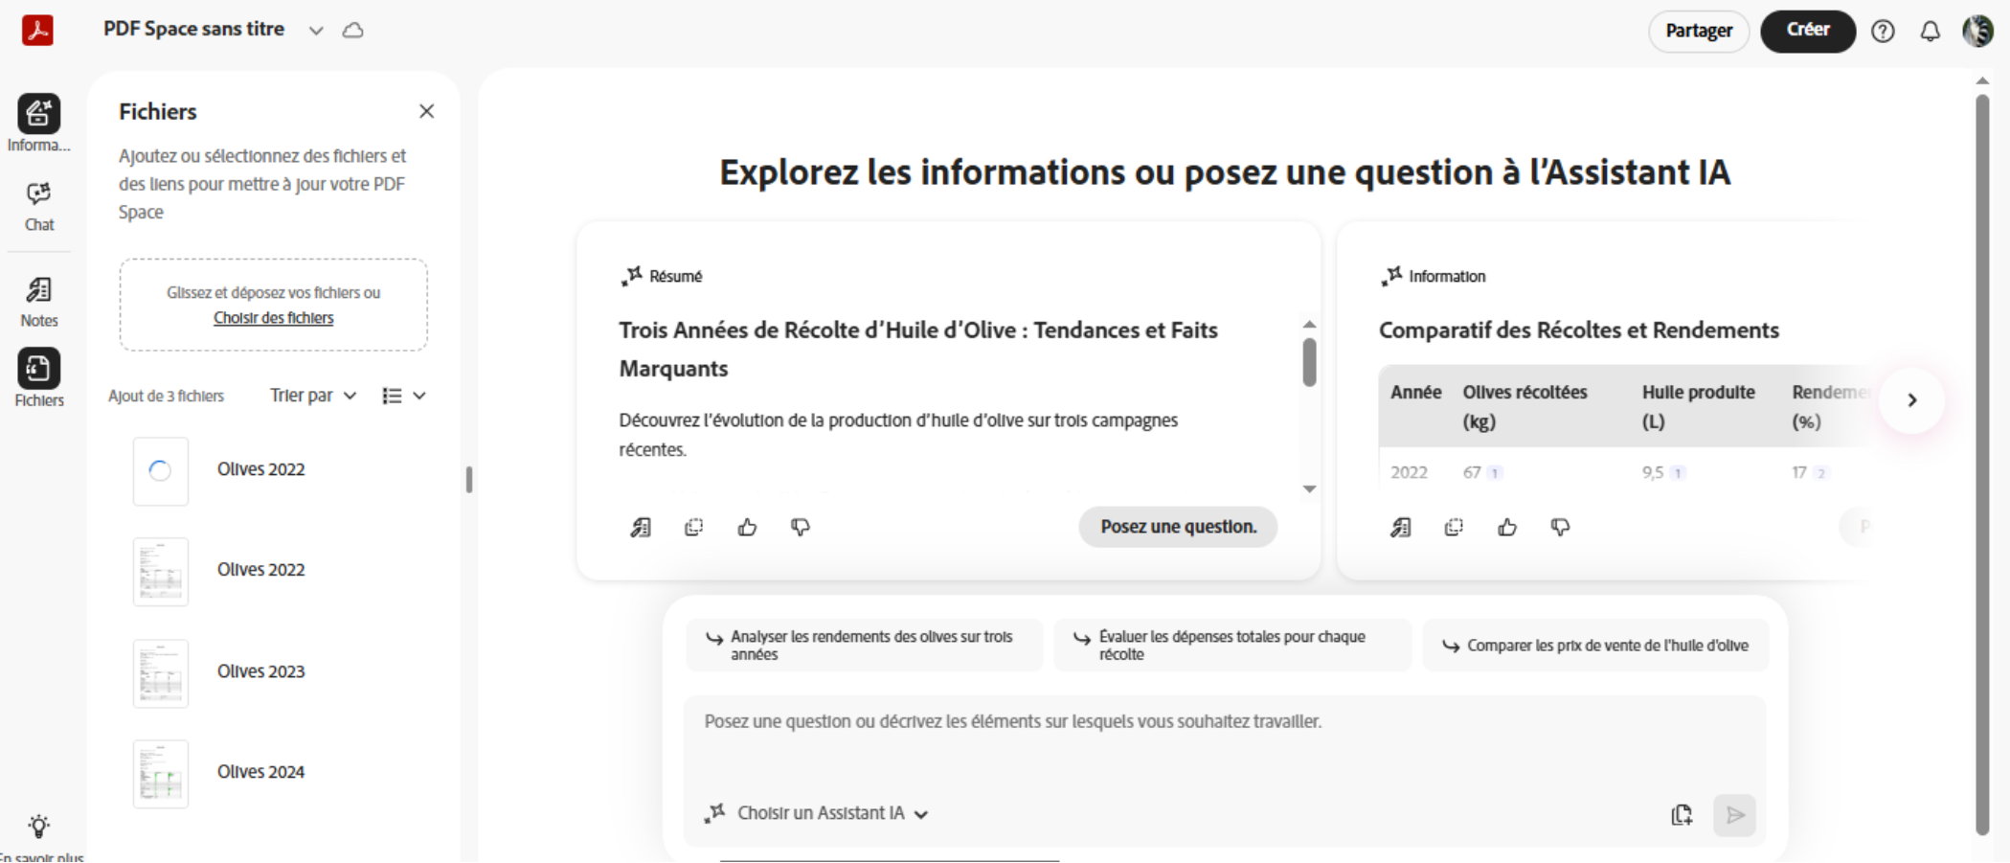Click the 2022 table cell

[x=1409, y=473]
